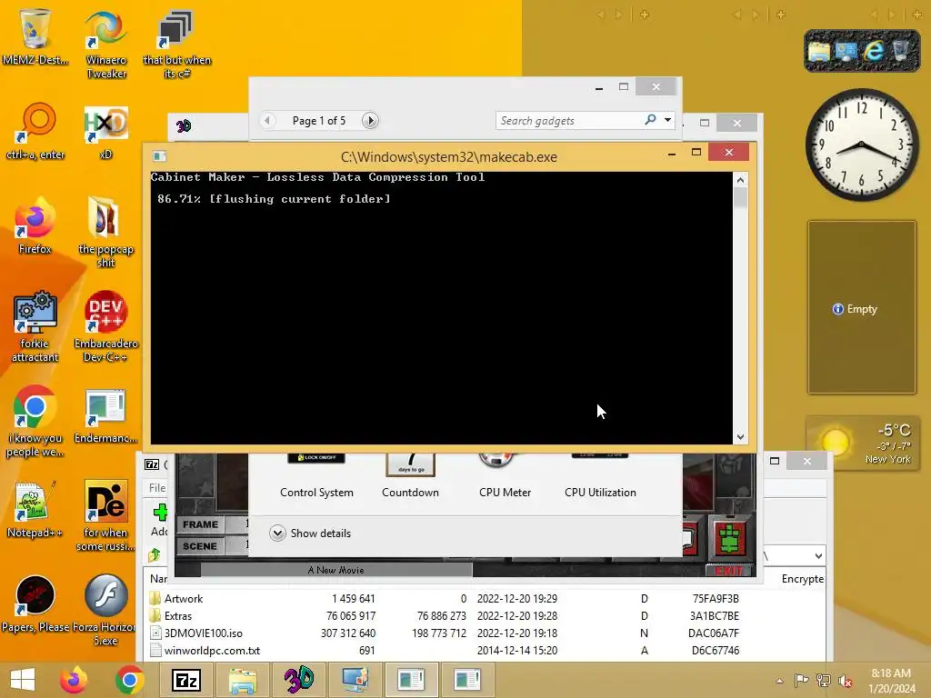Click the green robot button in 3D Movie Maker
The height and width of the screenshot is (698, 931).
tap(729, 539)
